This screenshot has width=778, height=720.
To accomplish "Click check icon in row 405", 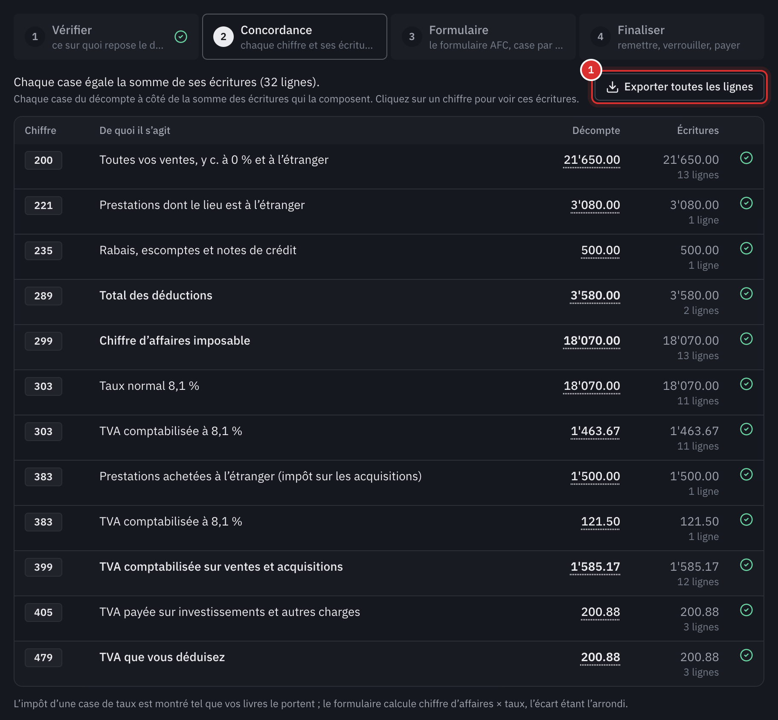I will tap(746, 610).
